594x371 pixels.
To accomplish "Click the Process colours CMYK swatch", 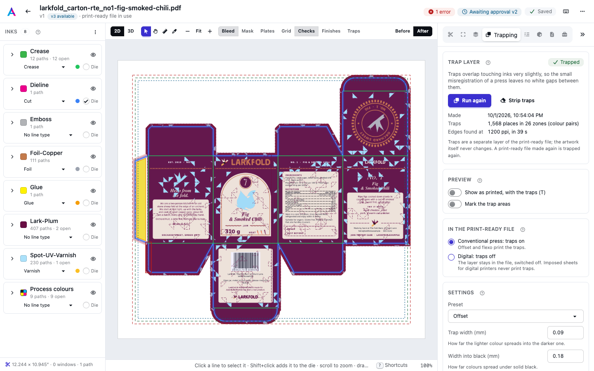I will point(24,293).
